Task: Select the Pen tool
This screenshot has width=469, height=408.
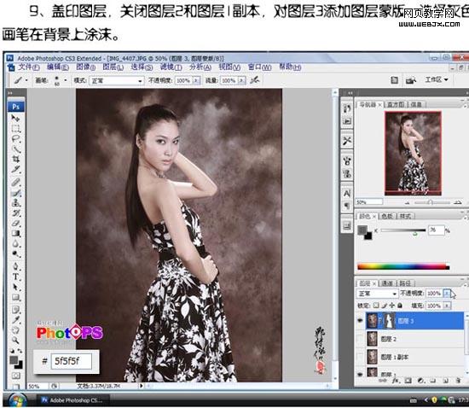Action: click(15, 266)
